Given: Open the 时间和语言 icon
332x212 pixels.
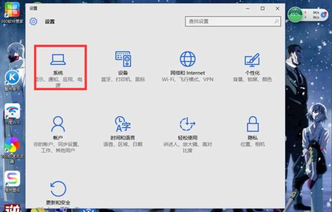Looking at the screenshot, I should [x=123, y=124].
